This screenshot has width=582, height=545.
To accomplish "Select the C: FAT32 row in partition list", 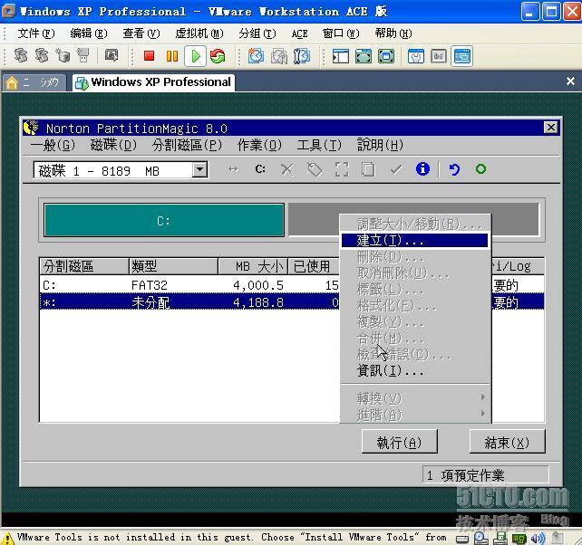I will pos(189,285).
